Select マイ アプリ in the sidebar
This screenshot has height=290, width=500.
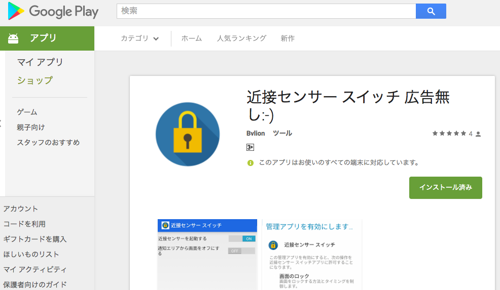click(x=40, y=62)
